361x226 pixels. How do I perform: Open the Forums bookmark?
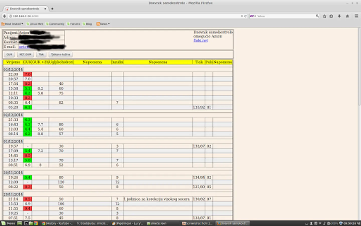(73, 24)
